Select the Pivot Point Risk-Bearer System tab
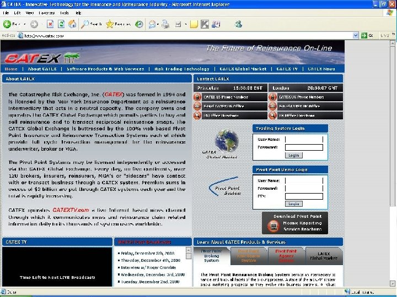397x297 pixels. pos(248,256)
